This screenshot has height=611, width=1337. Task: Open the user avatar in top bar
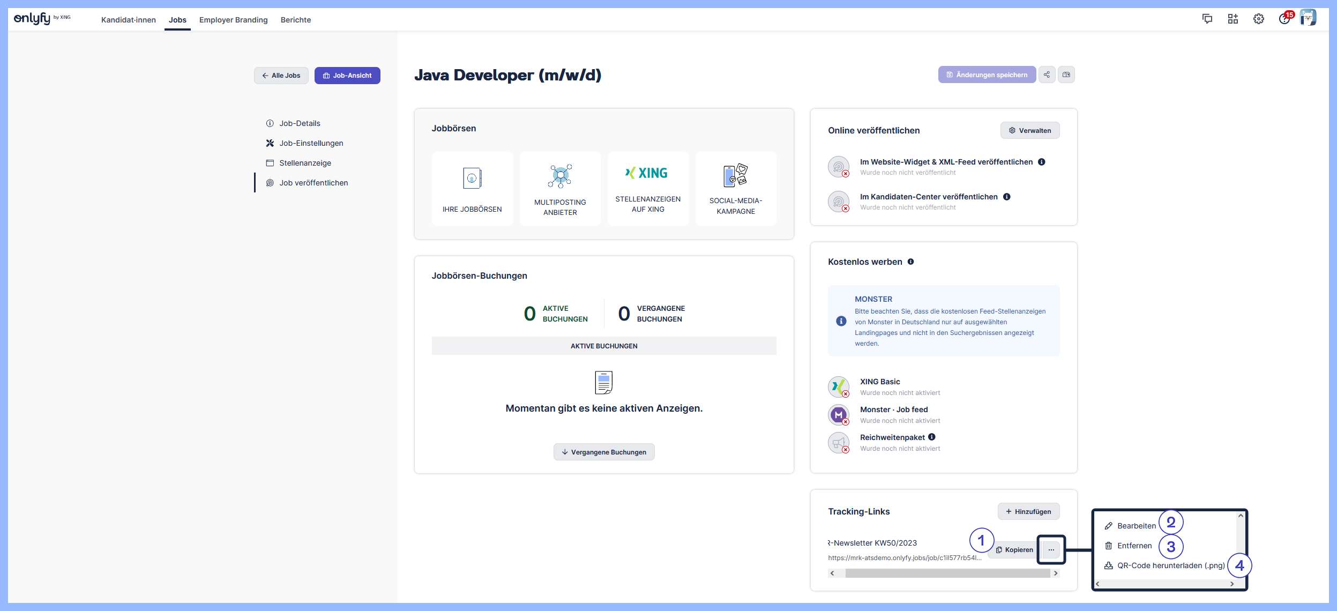coord(1308,18)
